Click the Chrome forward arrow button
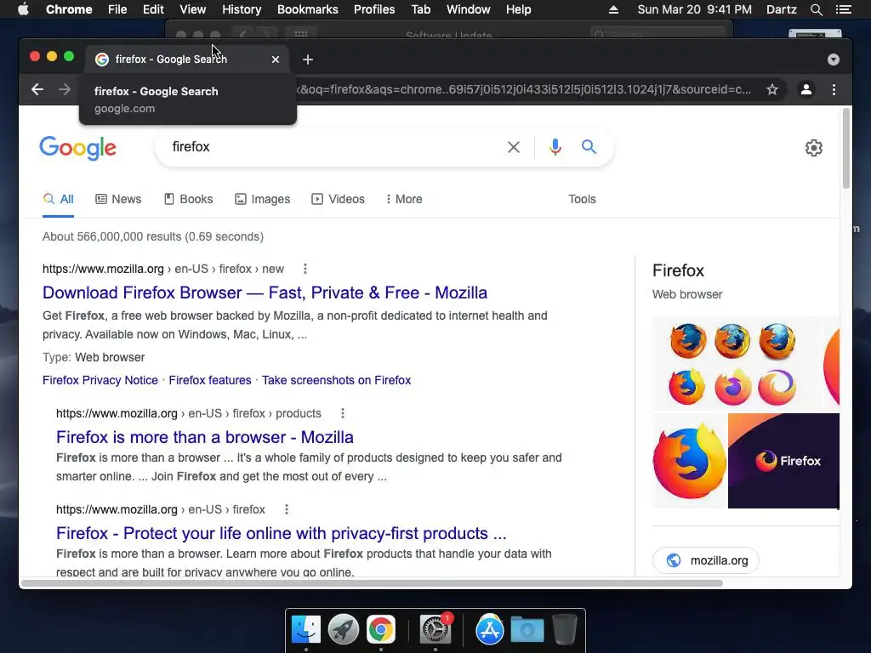 click(65, 89)
